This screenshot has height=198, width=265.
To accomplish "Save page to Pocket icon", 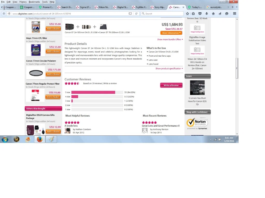I will click(200, 14).
